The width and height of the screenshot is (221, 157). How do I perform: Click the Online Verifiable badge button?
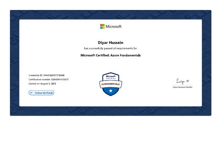(41, 93)
